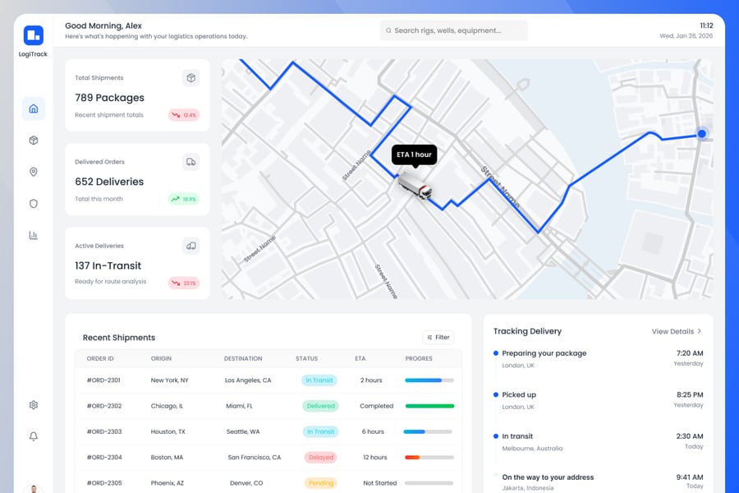This screenshot has width=739, height=493.
Task: Click the Delayed status badge for #ORD-2304
Action: pos(320,457)
